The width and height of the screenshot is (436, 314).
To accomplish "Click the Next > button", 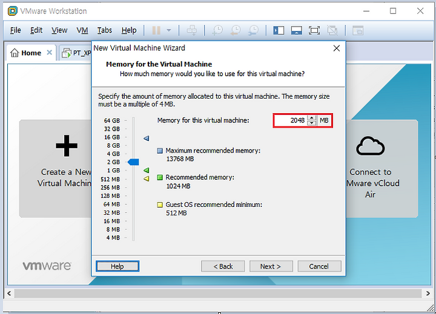I will 271,266.
